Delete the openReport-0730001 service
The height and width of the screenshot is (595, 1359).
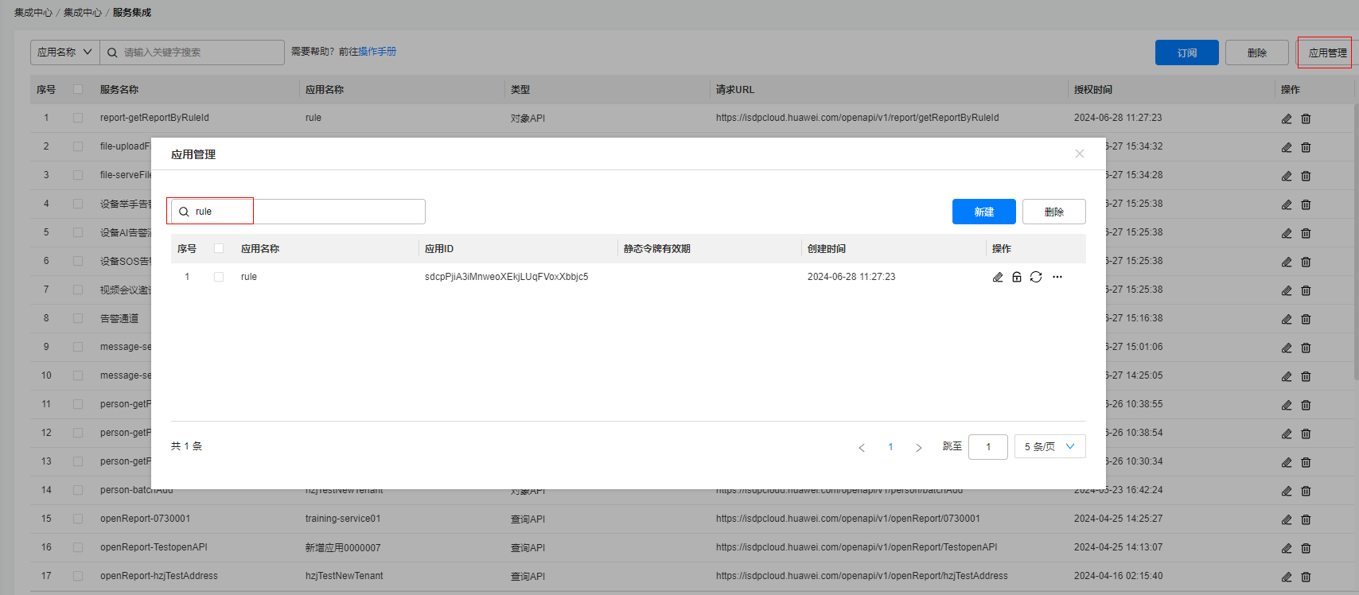click(1306, 519)
